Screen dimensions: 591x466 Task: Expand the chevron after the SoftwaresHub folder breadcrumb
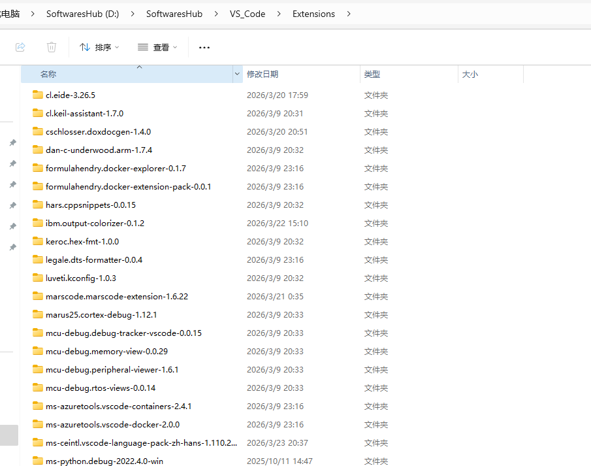pyautogui.click(x=216, y=14)
